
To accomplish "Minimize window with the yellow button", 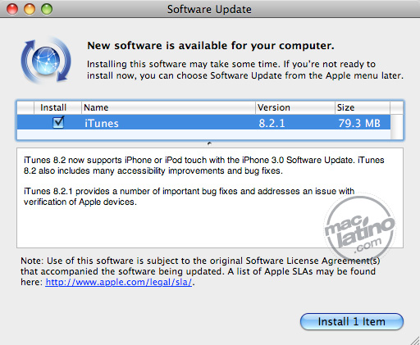I will [x=30, y=9].
